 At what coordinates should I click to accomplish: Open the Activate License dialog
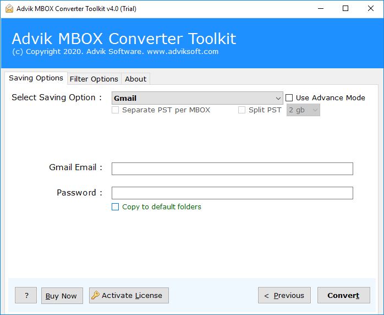[x=129, y=295]
